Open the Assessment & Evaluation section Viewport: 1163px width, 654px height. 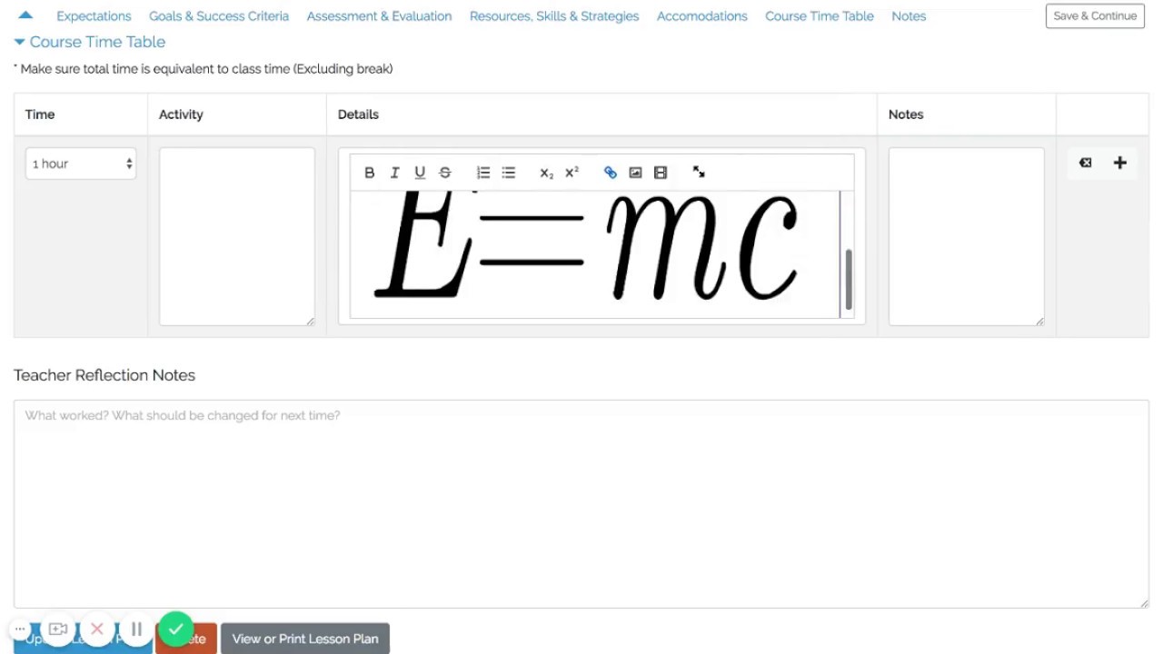point(379,16)
